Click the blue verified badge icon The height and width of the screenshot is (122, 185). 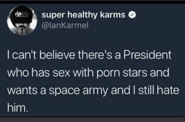(131, 15)
